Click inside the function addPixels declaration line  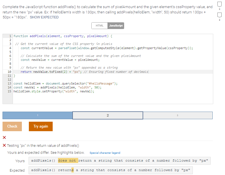[x=56, y=36]
